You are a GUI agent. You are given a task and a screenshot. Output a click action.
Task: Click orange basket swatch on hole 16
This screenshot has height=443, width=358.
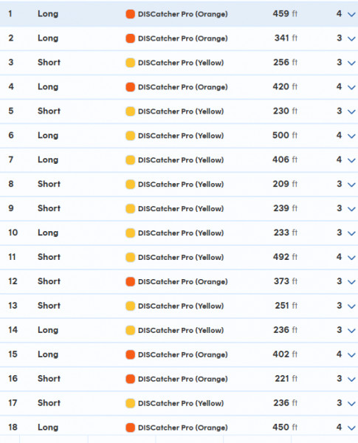[x=130, y=379]
